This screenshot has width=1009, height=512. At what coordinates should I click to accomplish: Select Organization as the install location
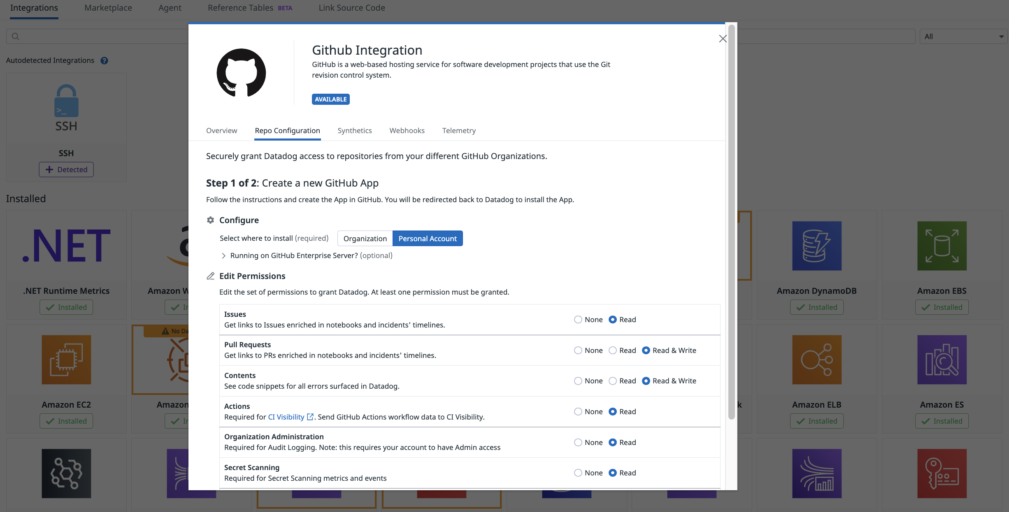365,239
